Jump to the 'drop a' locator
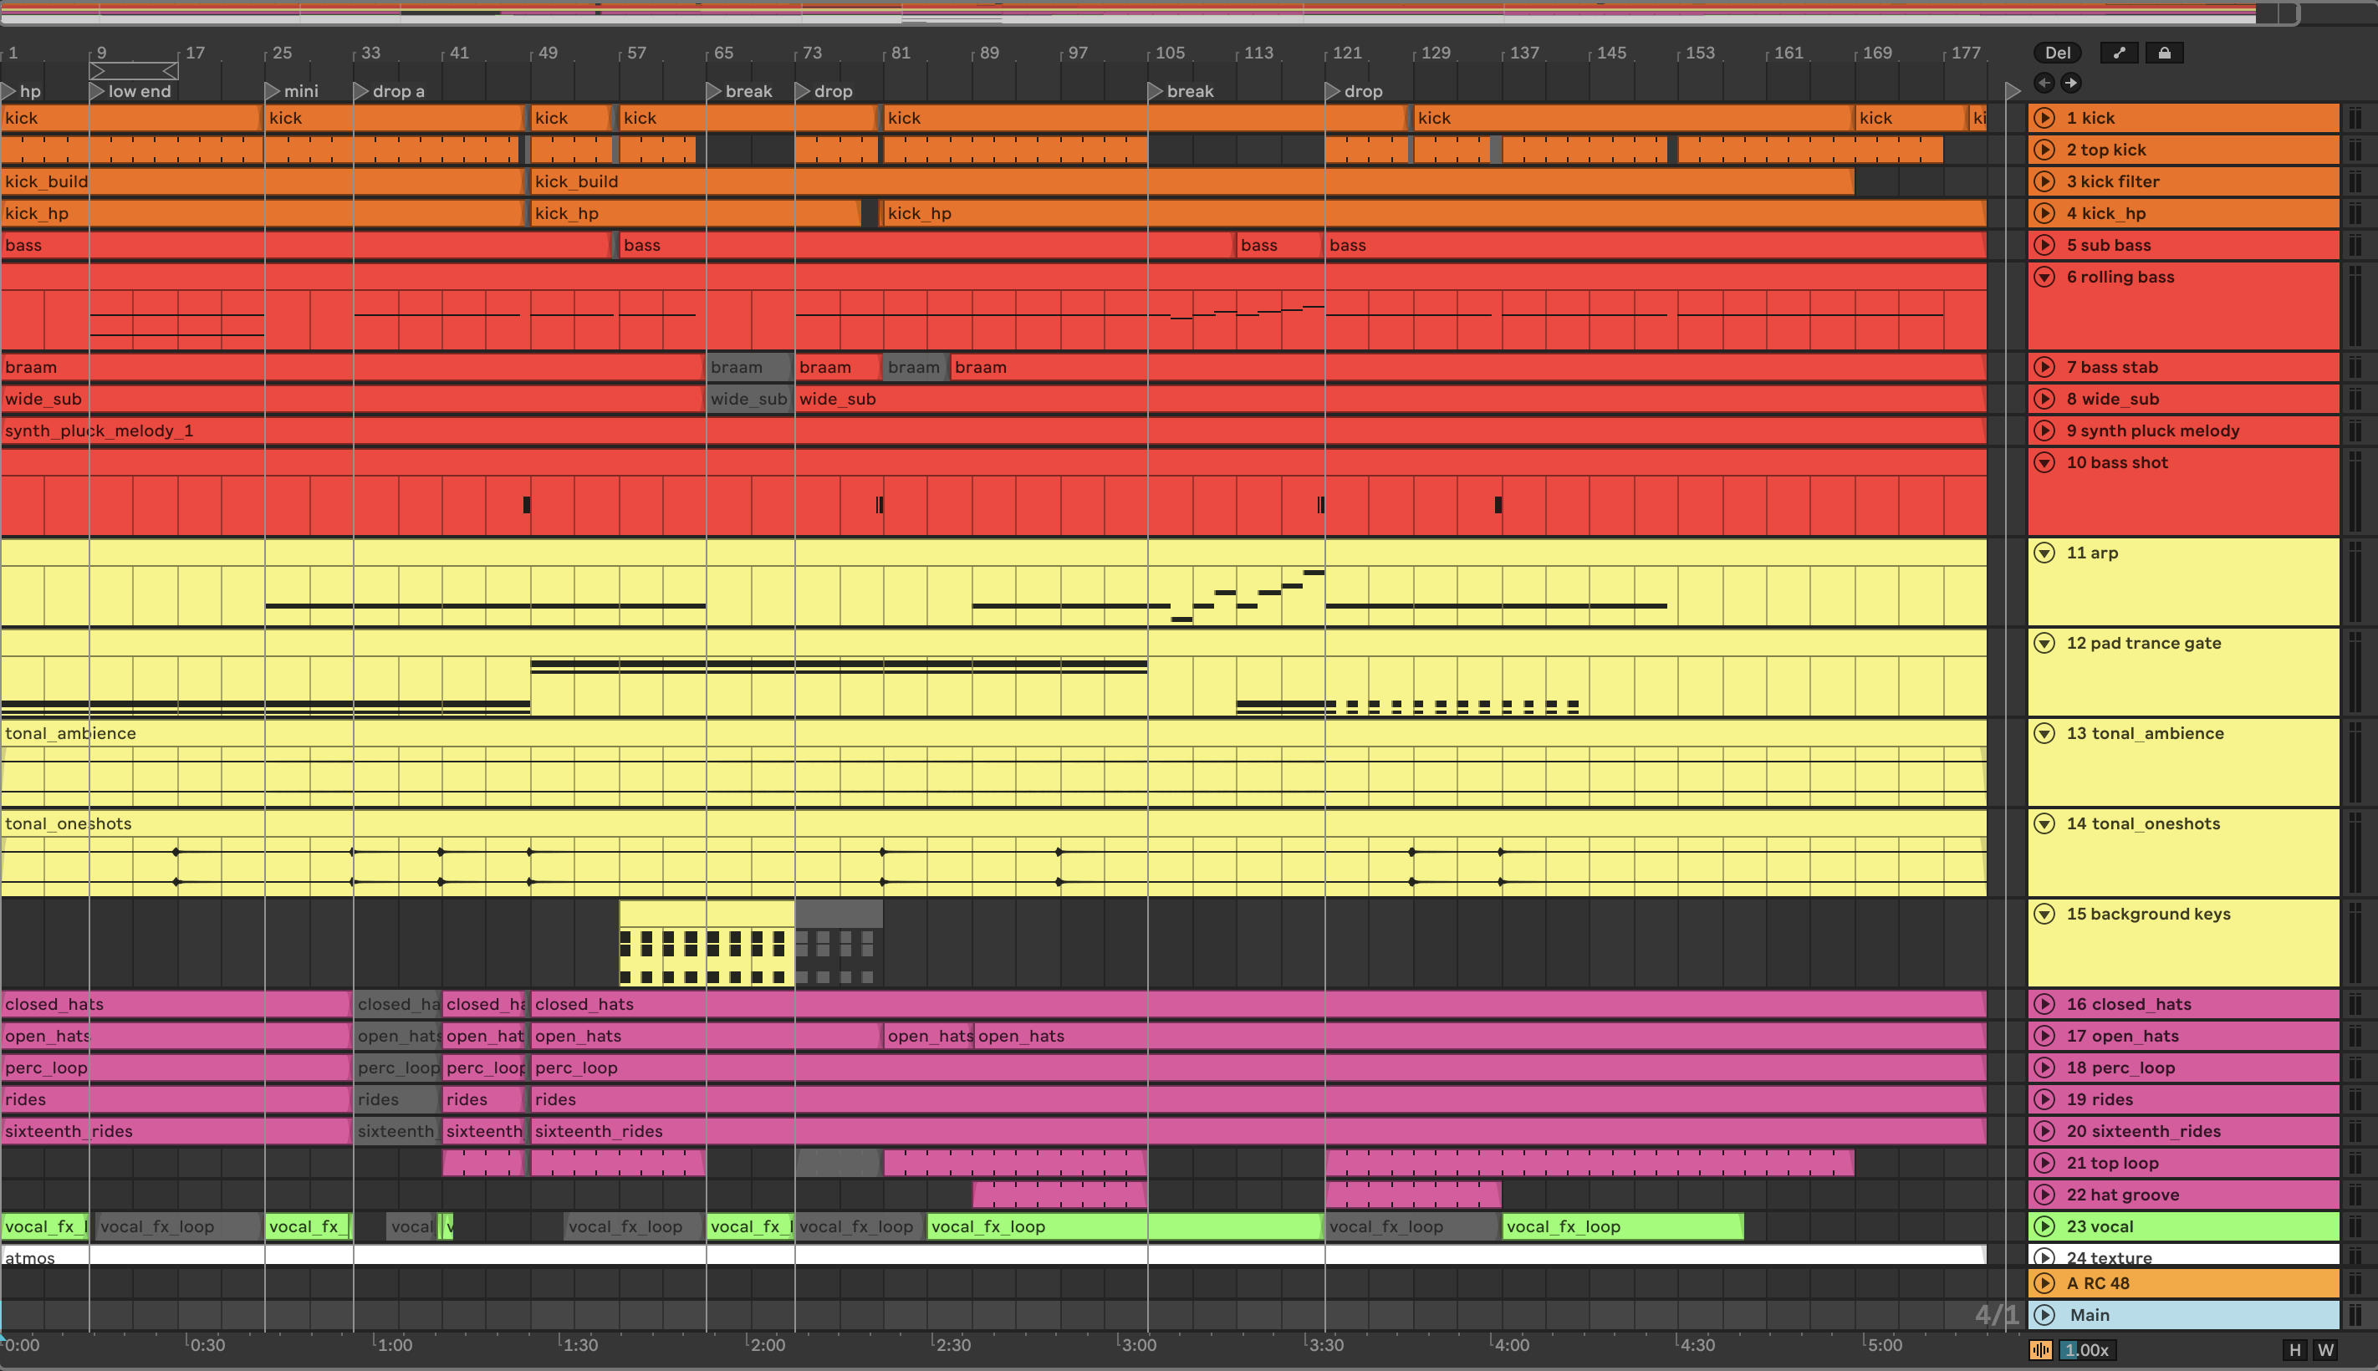Screen dimensions: 2378x1371 pyautogui.click(x=360, y=91)
